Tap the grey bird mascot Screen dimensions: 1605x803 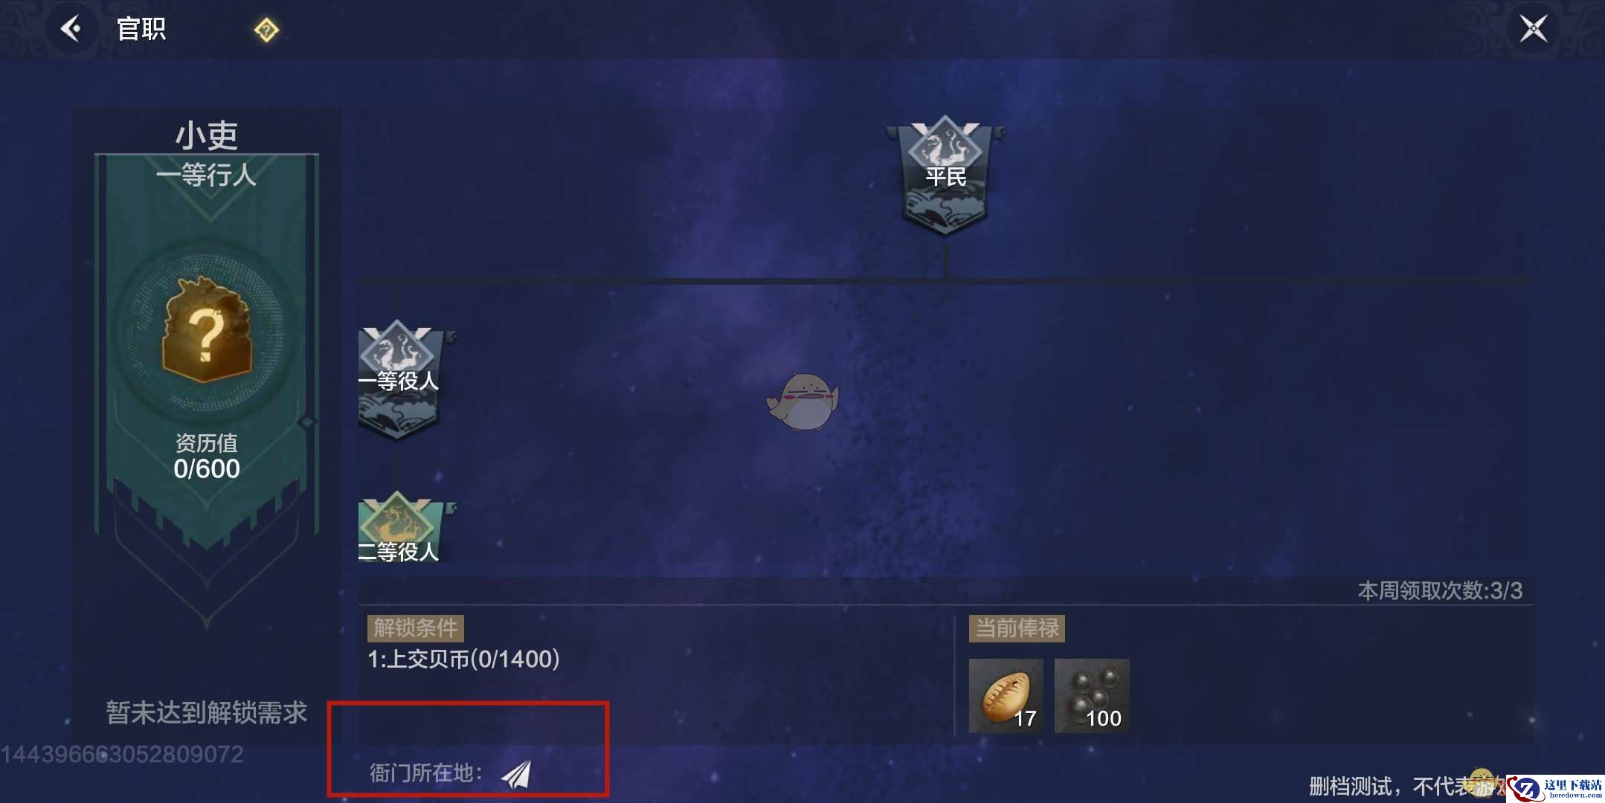tap(803, 401)
